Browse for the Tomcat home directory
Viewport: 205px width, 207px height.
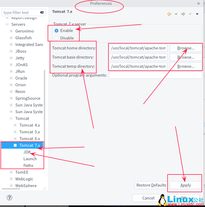(186, 48)
